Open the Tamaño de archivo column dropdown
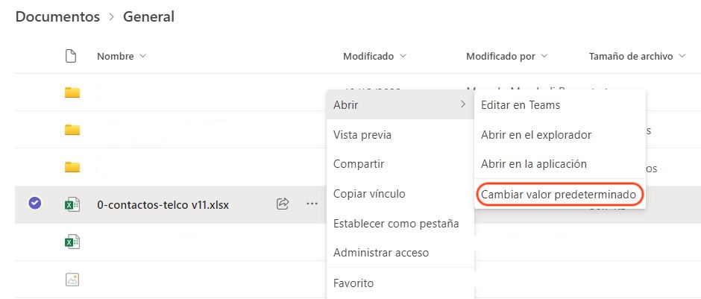701x299 pixels. tap(682, 57)
